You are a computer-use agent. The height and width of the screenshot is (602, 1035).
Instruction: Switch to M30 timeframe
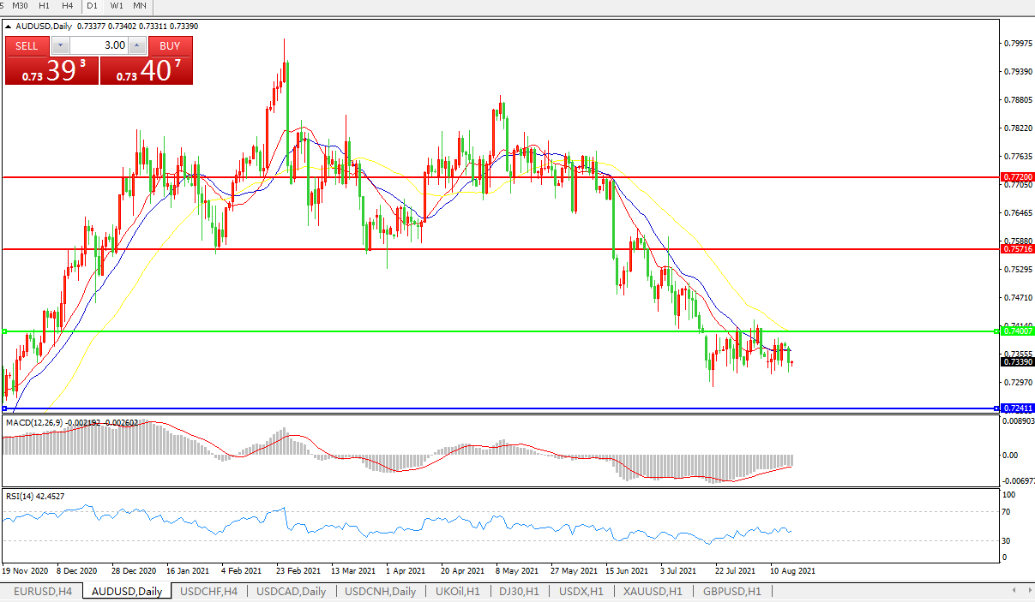coord(20,6)
